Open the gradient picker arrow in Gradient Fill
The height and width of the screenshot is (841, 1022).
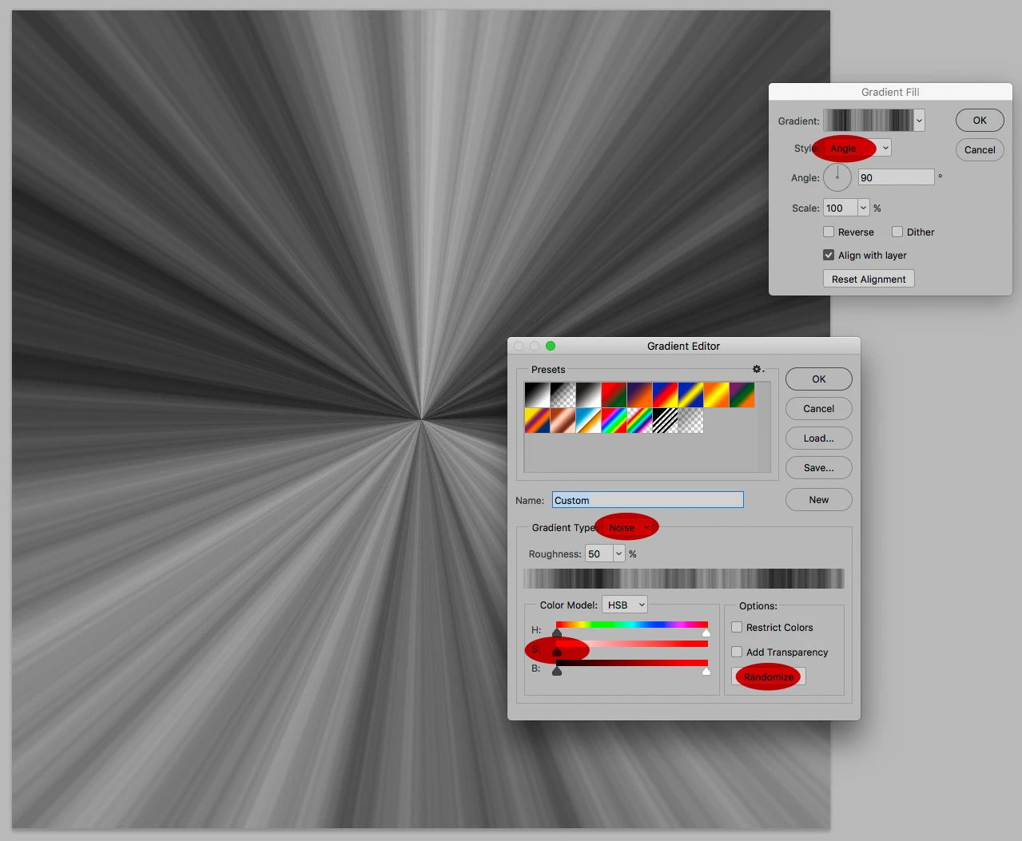tap(920, 121)
